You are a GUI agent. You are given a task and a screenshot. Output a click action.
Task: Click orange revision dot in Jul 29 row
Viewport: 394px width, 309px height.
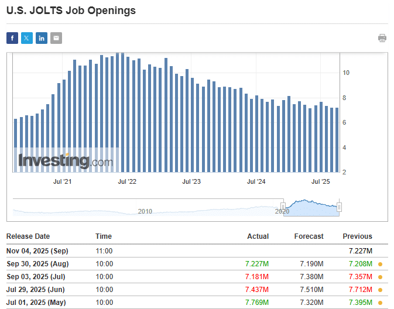(x=380, y=290)
